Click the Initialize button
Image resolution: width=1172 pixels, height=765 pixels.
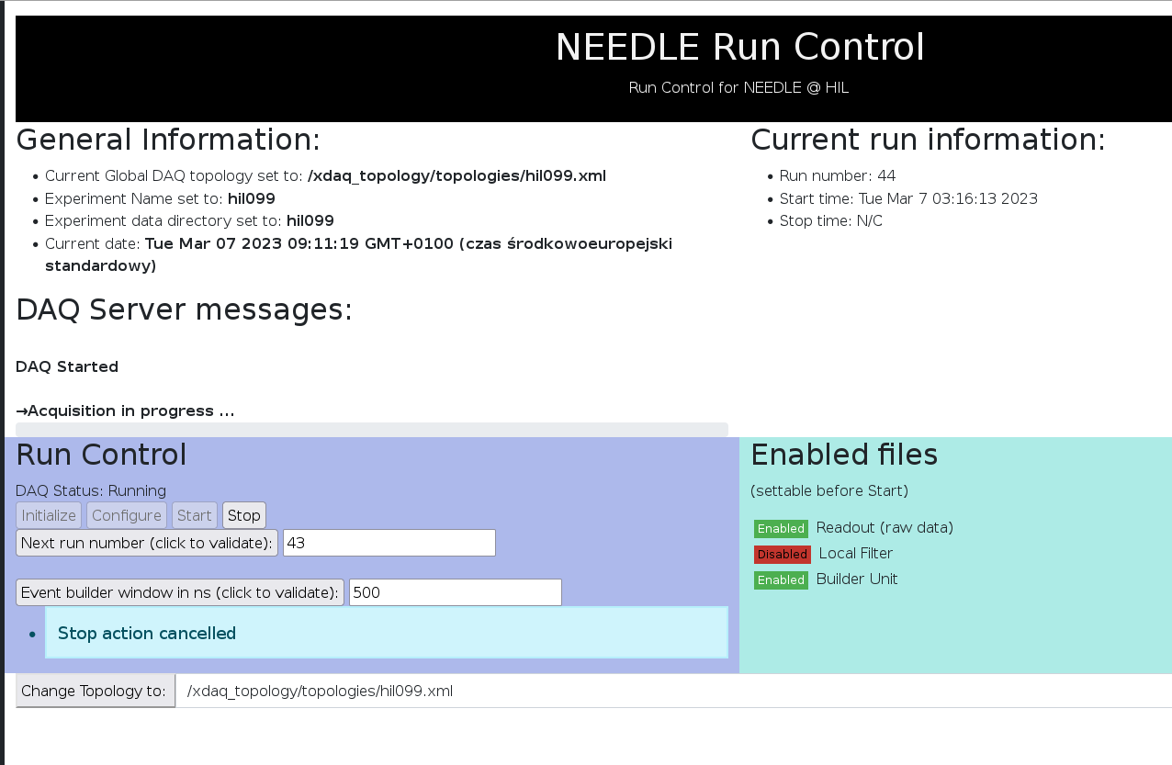[48, 515]
